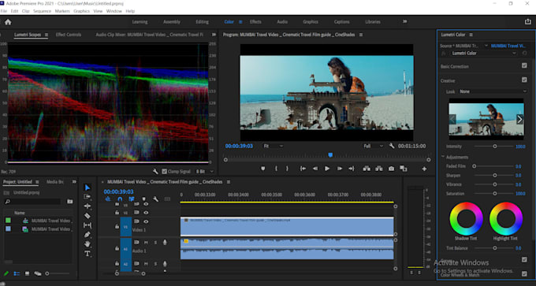Toggle Creative section checkbox
536x286 pixels.
pos(524,80)
